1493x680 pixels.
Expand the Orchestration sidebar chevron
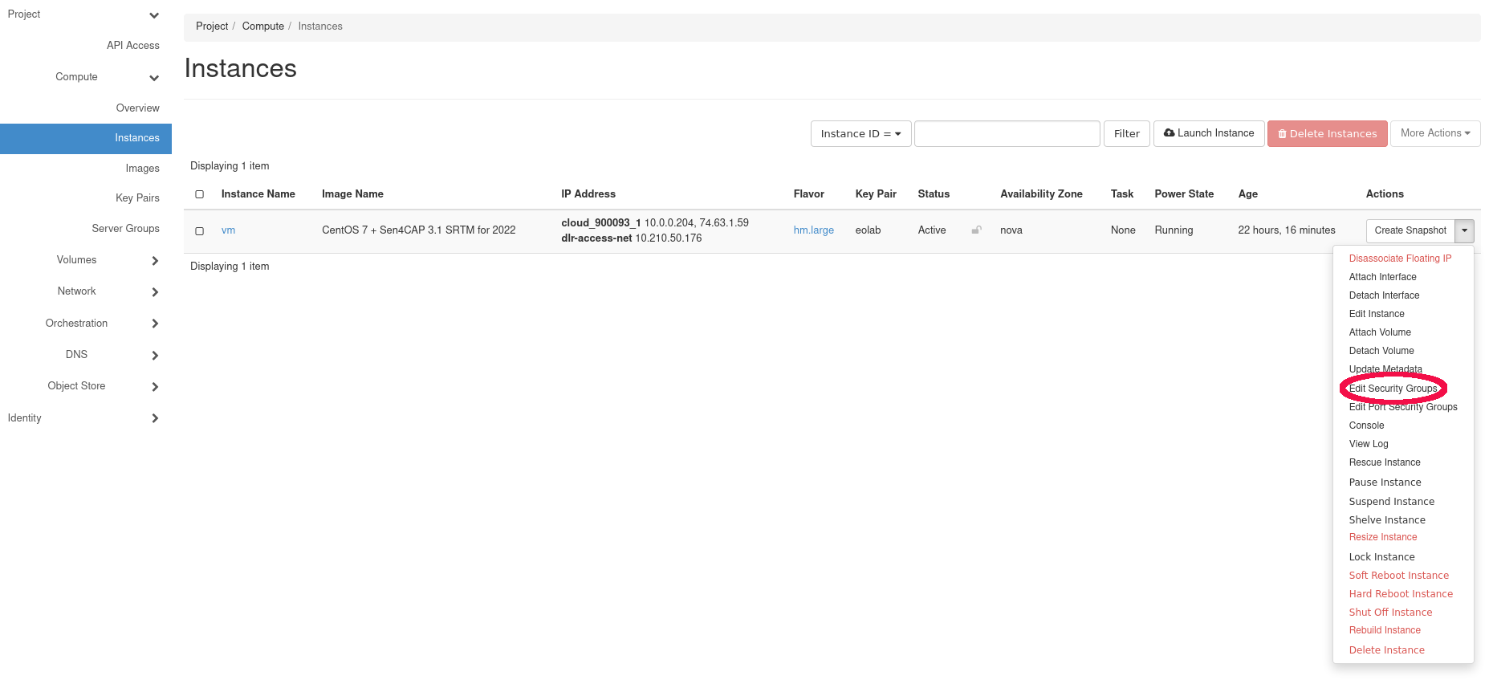(155, 324)
